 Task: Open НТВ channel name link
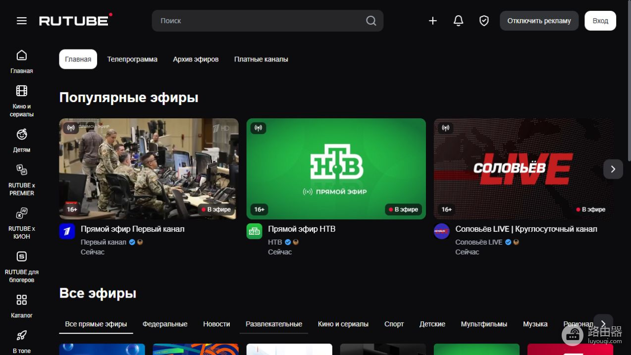(275, 242)
